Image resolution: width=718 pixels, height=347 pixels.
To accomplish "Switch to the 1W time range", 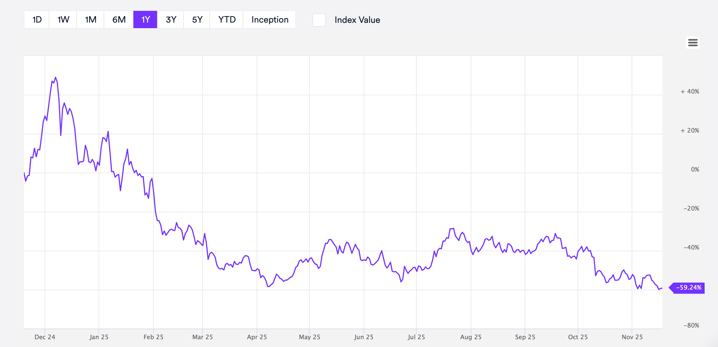I will [62, 19].
